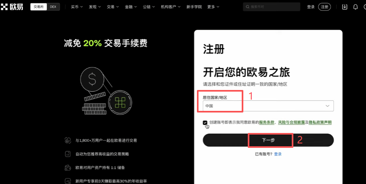The width and height of the screenshot is (366, 184).
Task: Focus the 搜索币对 search field
Action: [x=272, y=7]
